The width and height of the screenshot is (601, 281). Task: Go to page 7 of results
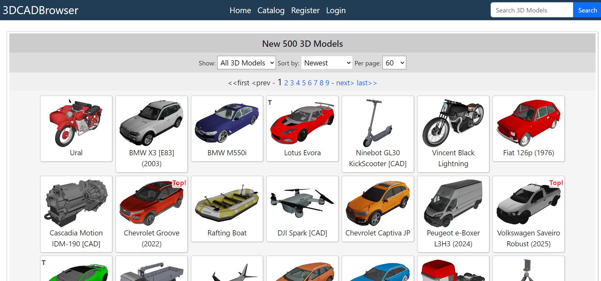click(x=315, y=83)
